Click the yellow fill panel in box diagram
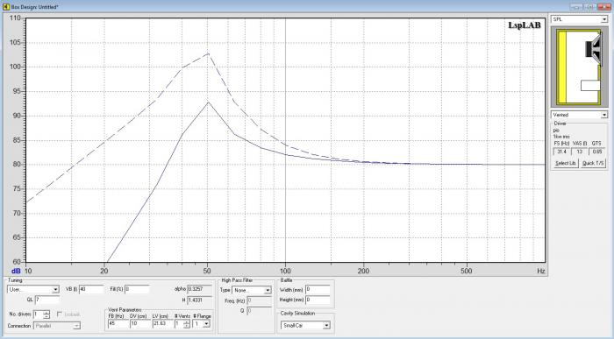The height and width of the screenshot is (339, 614). (561, 67)
